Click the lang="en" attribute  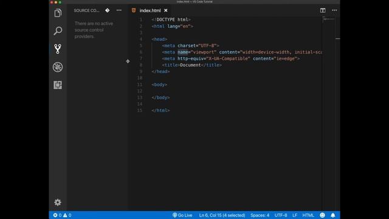pyautogui.click(x=179, y=26)
